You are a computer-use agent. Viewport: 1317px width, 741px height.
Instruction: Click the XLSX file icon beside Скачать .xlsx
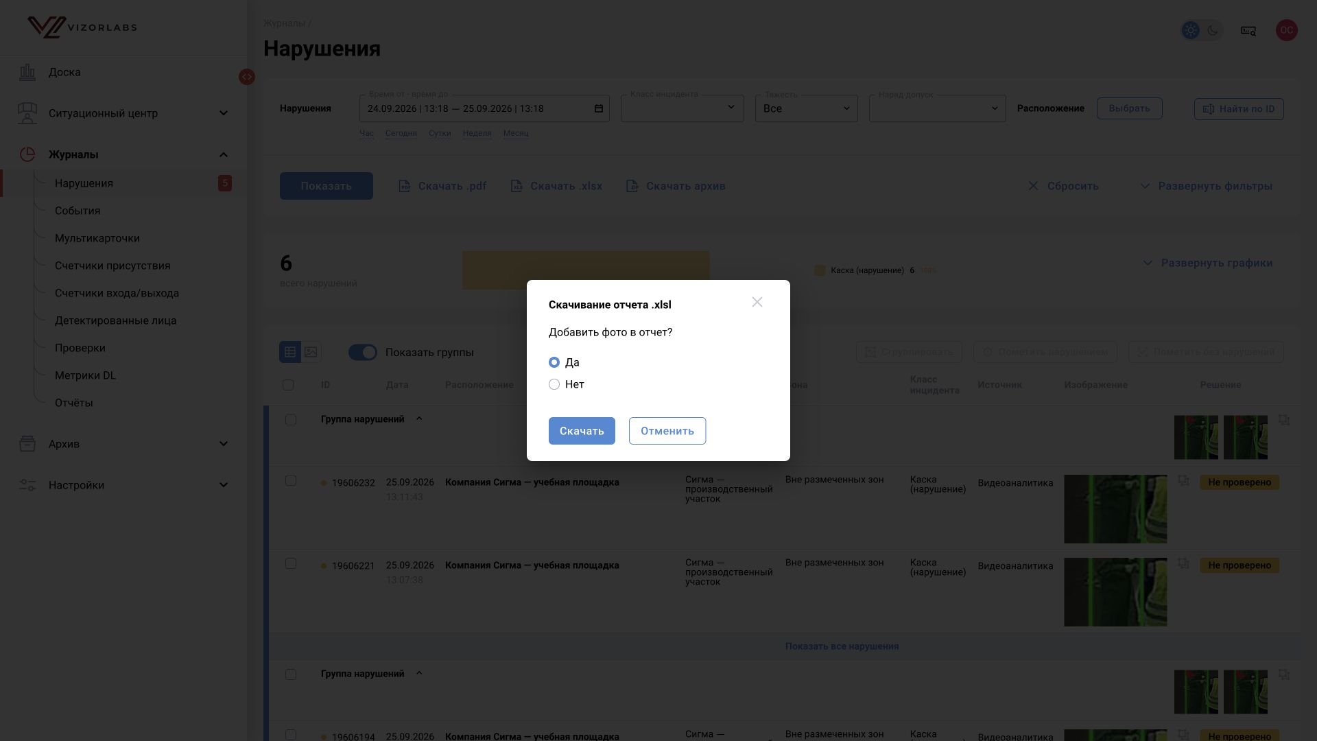click(x=517, y=186)
